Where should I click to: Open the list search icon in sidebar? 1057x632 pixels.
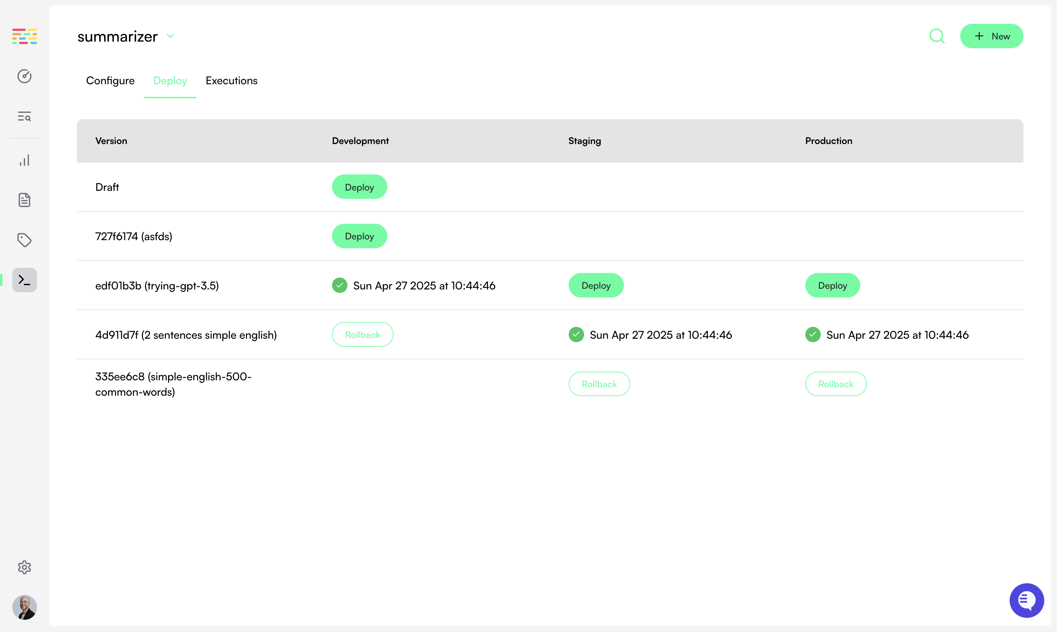[24, 116]
